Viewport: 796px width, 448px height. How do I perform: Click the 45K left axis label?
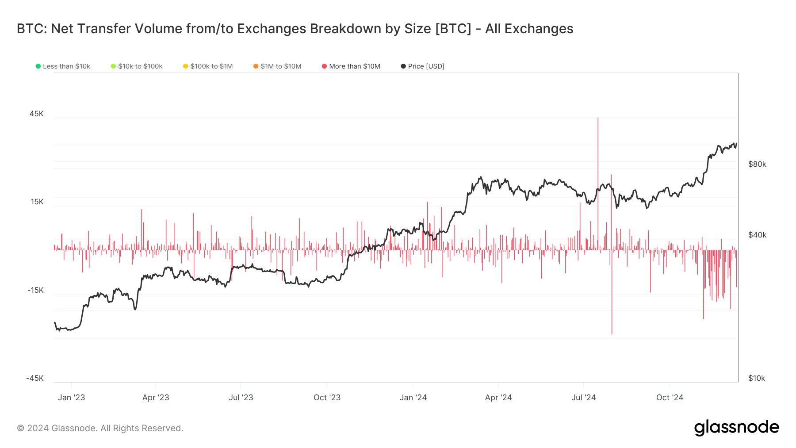(x=37, y=114)
